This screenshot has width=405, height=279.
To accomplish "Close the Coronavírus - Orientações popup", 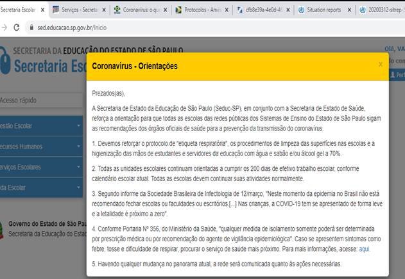I will (381, 65).
